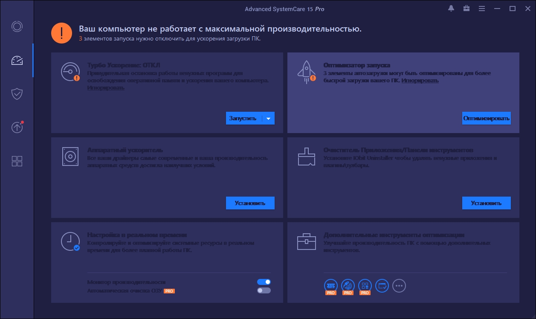Launch the Internet booster rocket-globe icon
The width and height of the screenshot is (536, 319).
348,285
